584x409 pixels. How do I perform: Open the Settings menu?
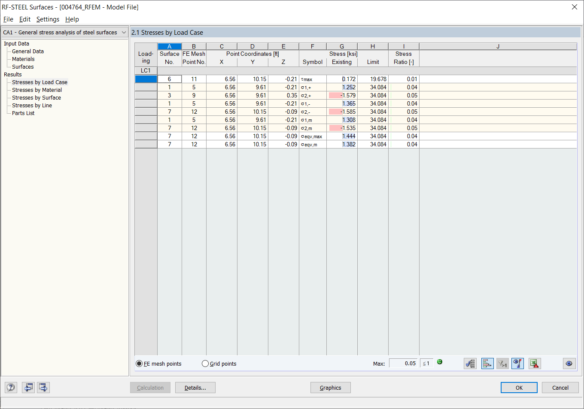point(48,19)
